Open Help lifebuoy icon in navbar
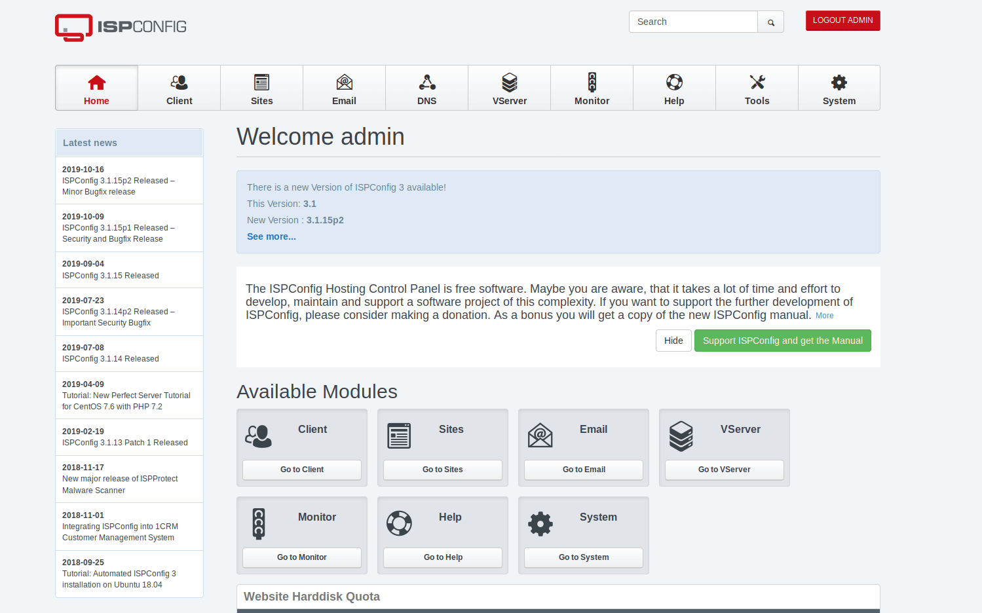The width and height of the screenshot is (982, 613). [x=674, y=83]
